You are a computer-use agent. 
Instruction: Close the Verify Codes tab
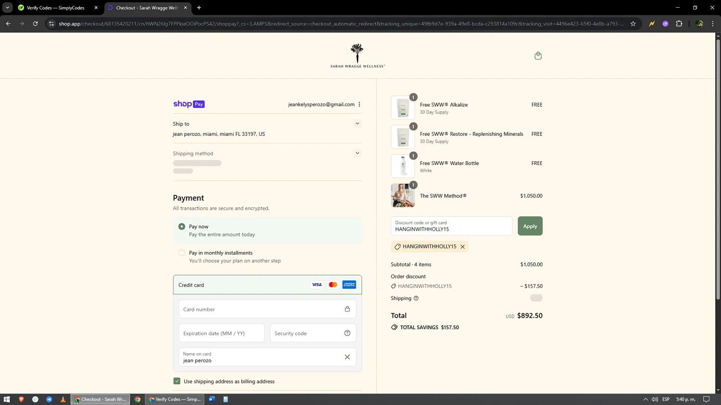[x=96, y=8]
